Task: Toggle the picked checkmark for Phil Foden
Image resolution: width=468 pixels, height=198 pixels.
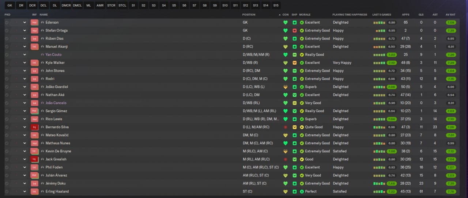Action: coord(7,167)
